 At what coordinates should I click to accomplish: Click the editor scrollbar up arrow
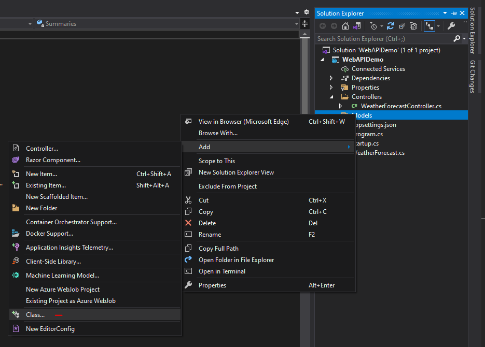click(304, 34)
